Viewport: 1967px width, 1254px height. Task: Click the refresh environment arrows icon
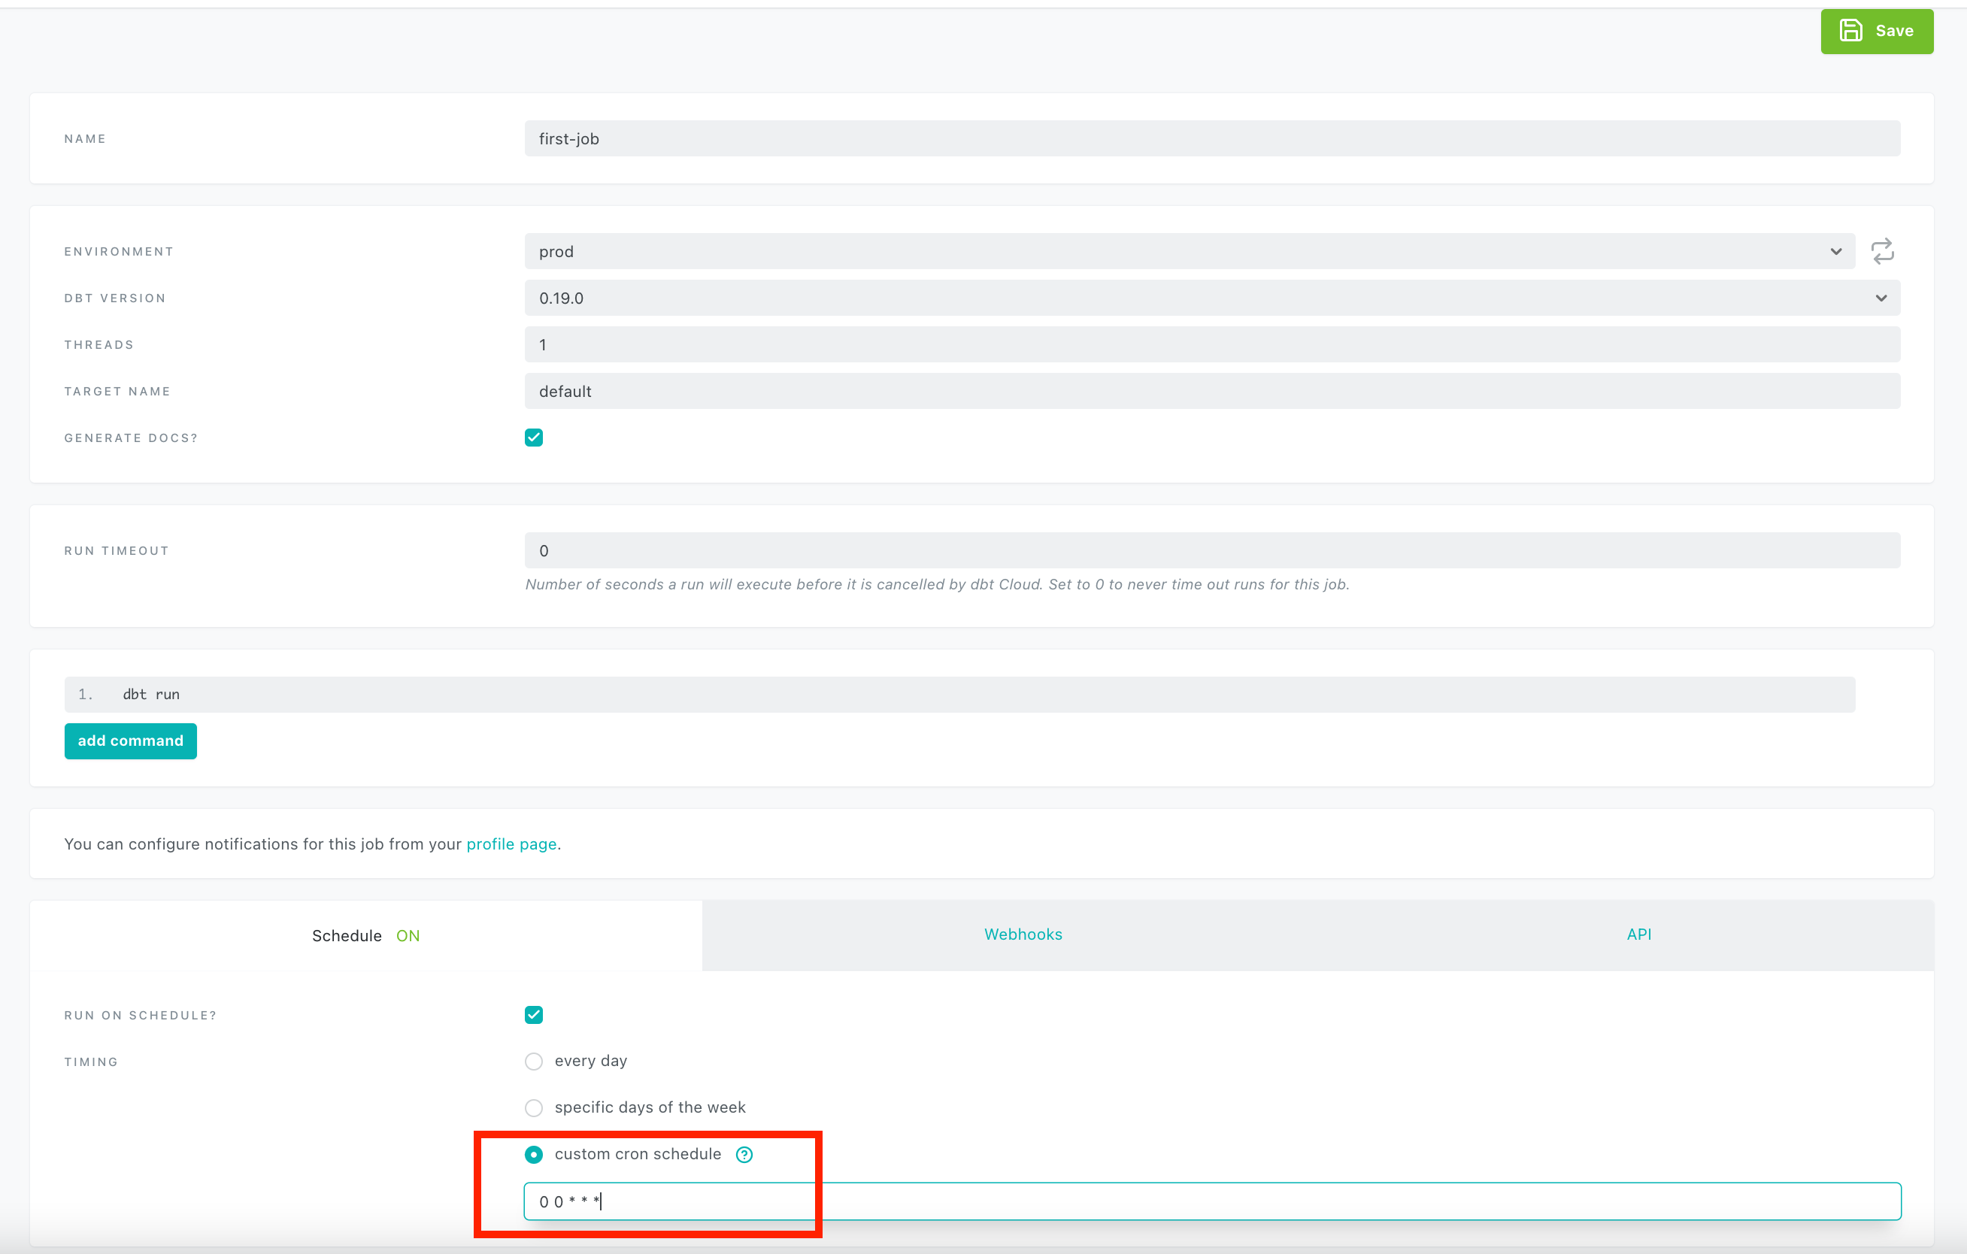(x=1882, y=251)
